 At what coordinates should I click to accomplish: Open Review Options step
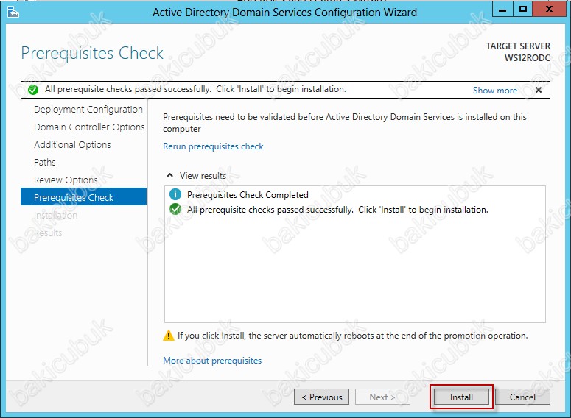(66, 180)
